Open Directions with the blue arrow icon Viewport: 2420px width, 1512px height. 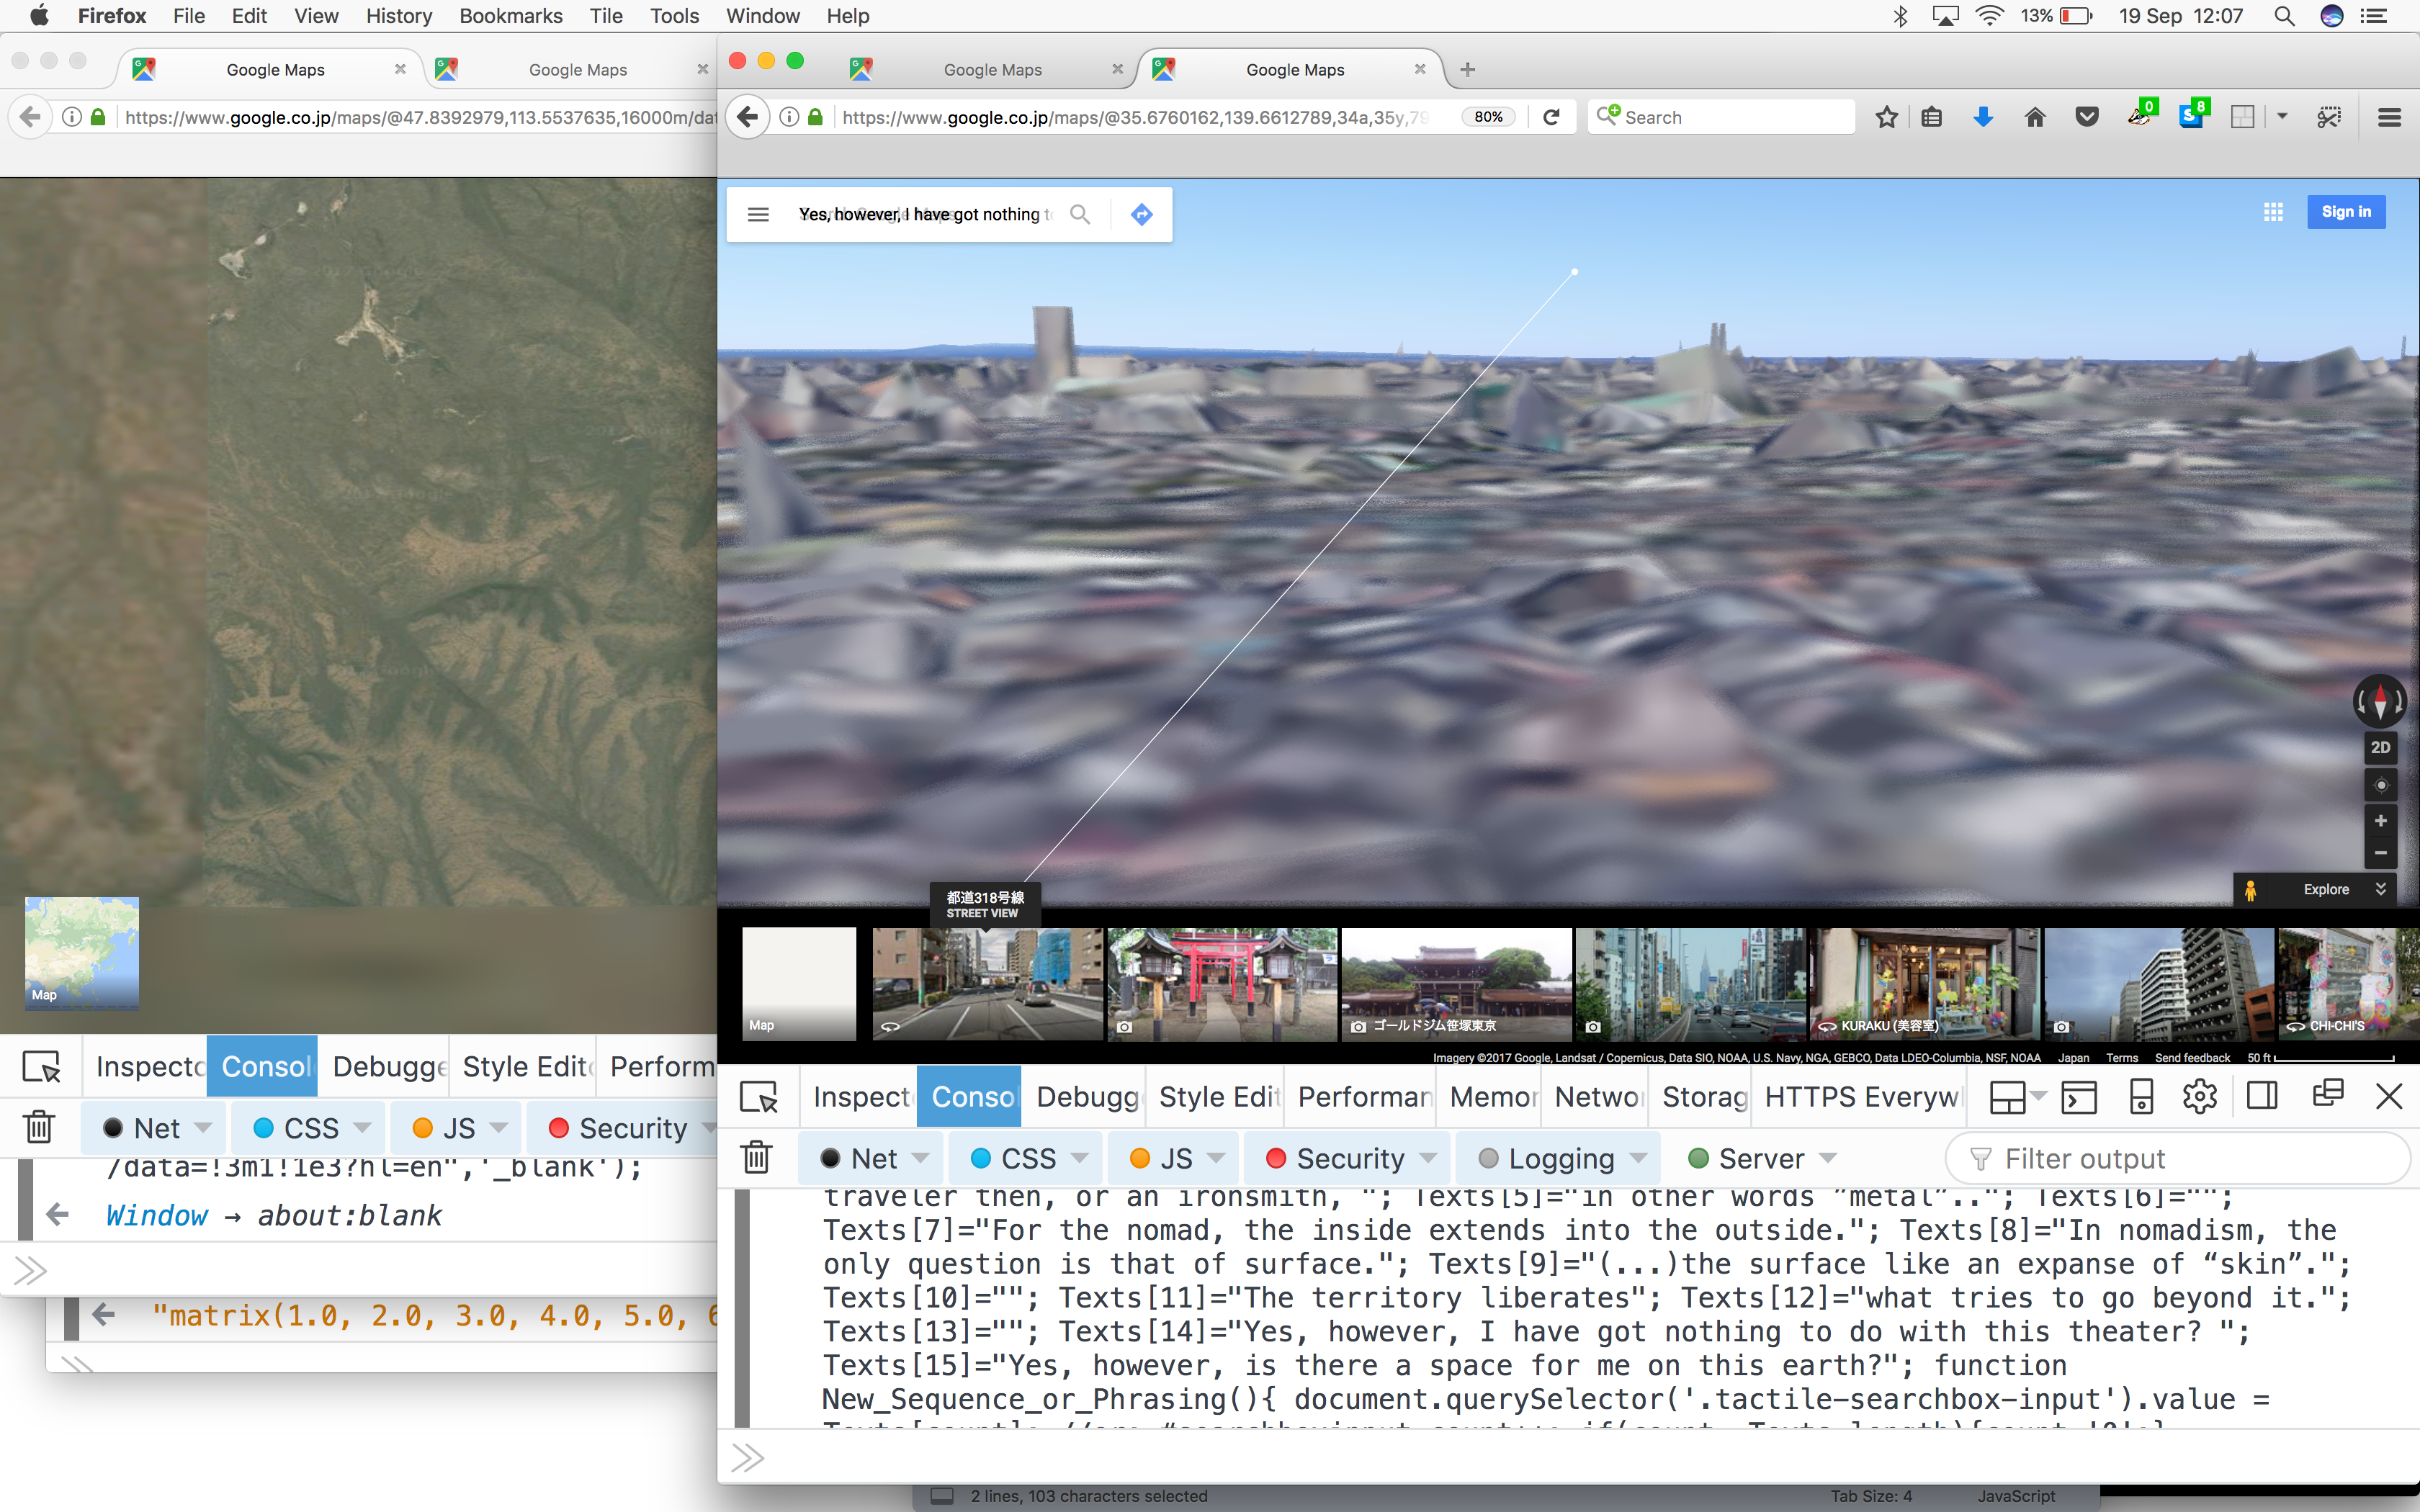1141,214
